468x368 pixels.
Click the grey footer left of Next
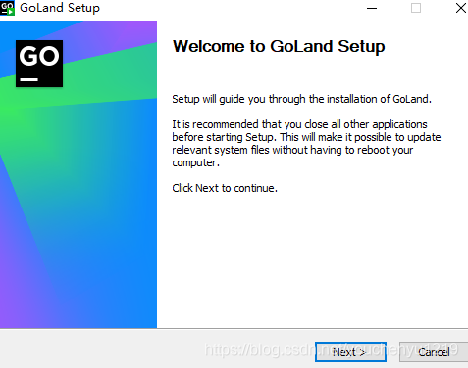[x=98, y=348]
